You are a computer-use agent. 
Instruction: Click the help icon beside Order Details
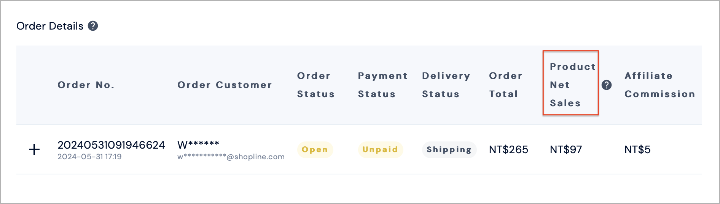click(93, 26)
